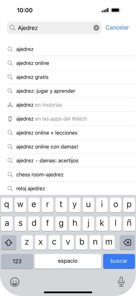
Task: Select the Watch icon for ajedrez en las apps del Watch
Action: coord(10,119)
